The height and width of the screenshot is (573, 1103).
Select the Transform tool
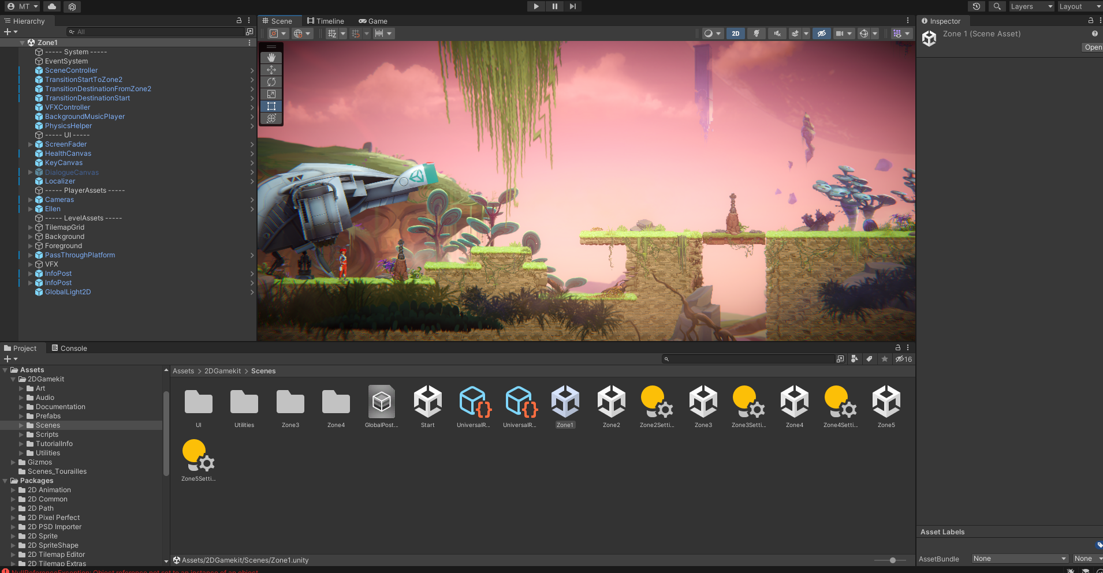(271, 118)
